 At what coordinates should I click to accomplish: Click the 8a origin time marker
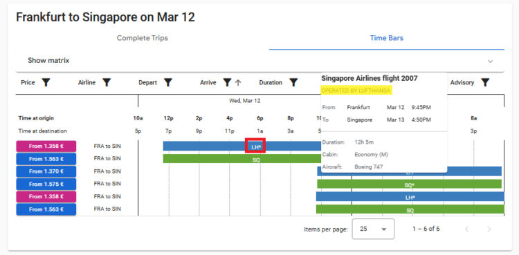pos(473,118)
